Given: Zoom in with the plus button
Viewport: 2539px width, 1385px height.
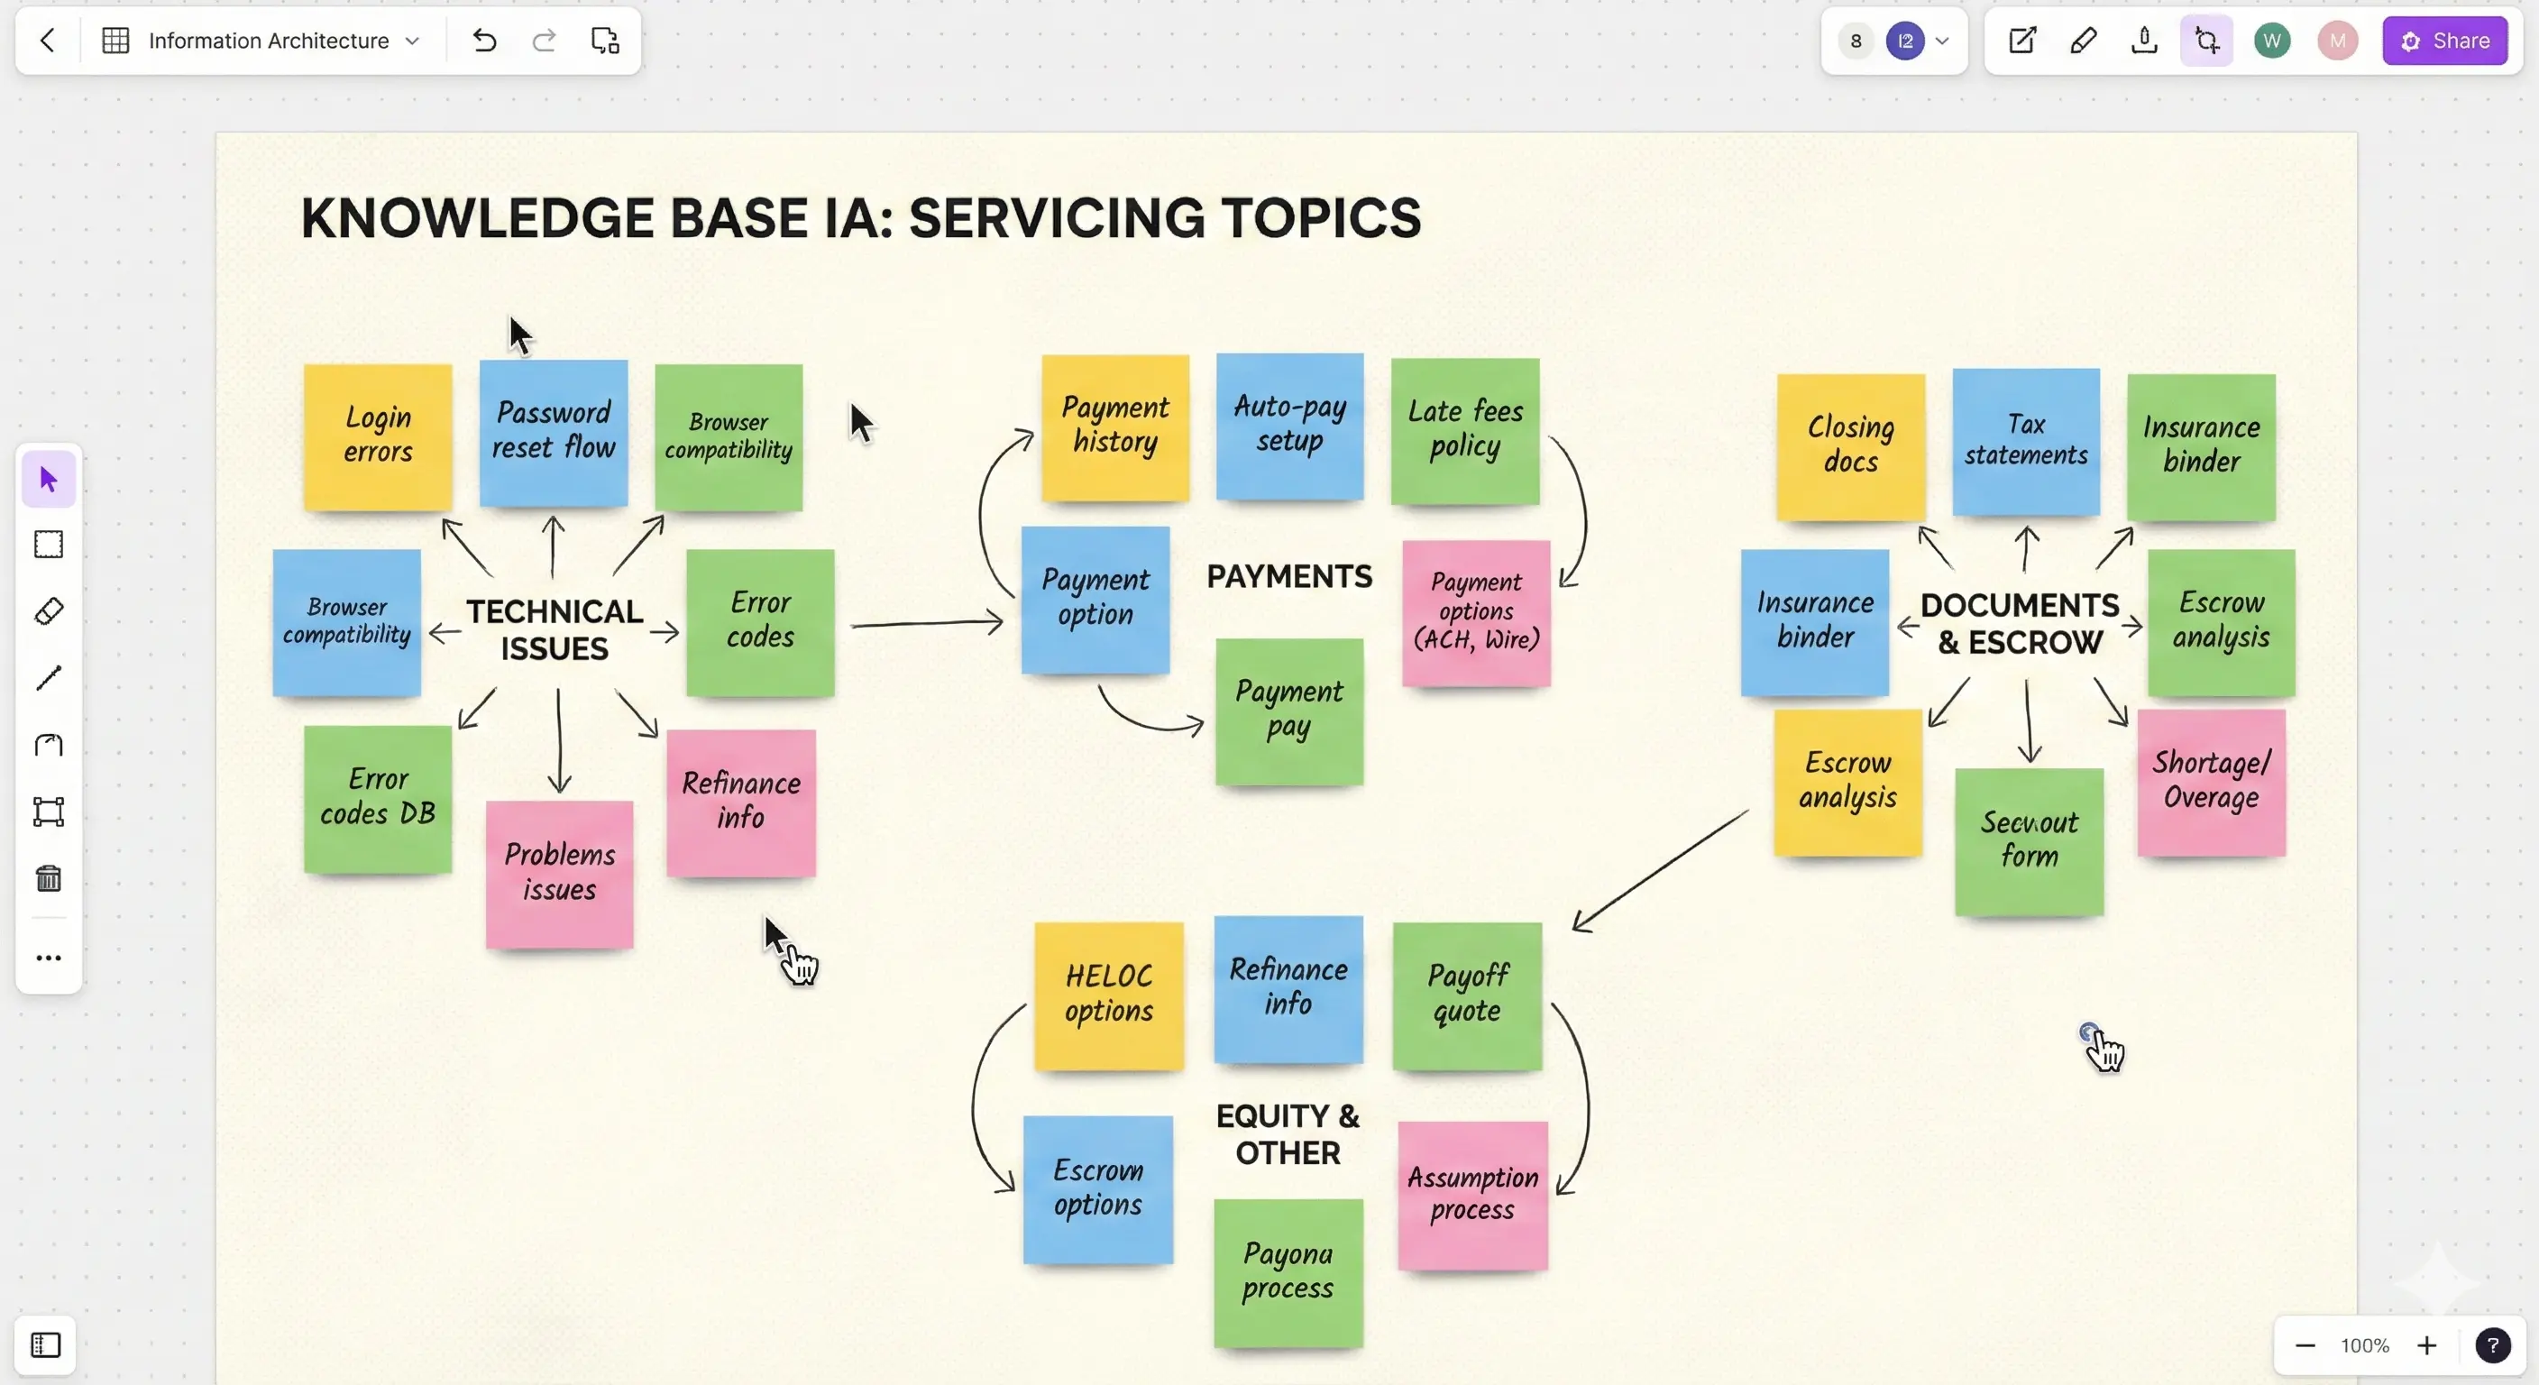Looking at the screenshot, I should click(x=2426, y=1344).
